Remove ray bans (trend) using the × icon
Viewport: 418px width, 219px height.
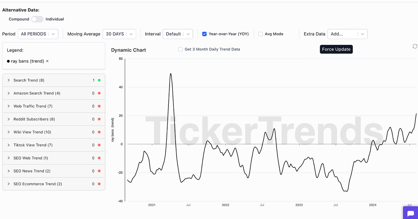coord(47,61)
